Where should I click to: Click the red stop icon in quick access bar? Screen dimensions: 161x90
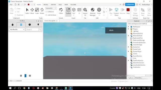pyautogui.click(x=28, y=4)
